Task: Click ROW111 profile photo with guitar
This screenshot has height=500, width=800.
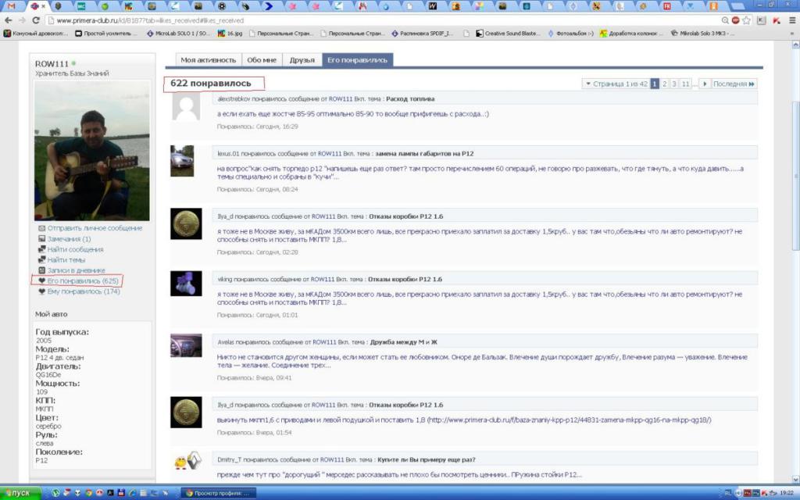Action: (92, 151)
